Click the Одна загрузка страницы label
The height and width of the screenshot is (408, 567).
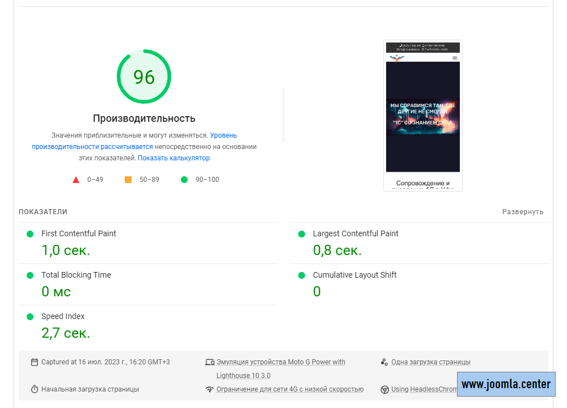click(430, 362)
